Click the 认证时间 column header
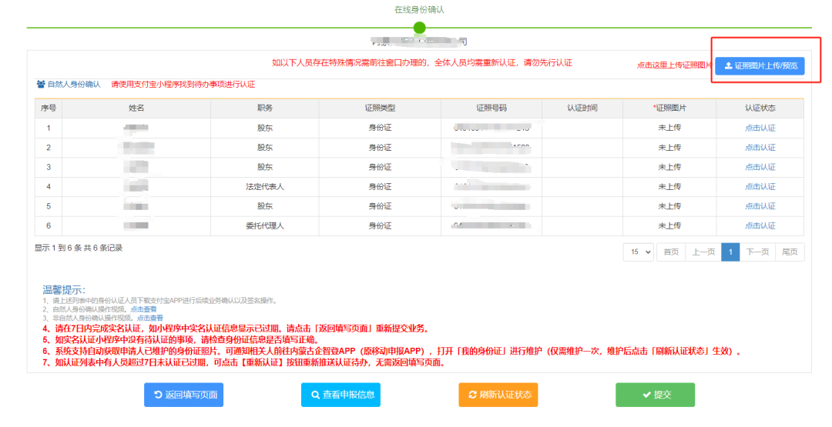Image resolution: width=832 pixels, height=427 pixels. [x=582, y=108]
